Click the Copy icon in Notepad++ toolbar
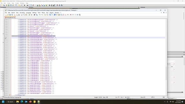The image size is (185, 104). tap(24, 15)
